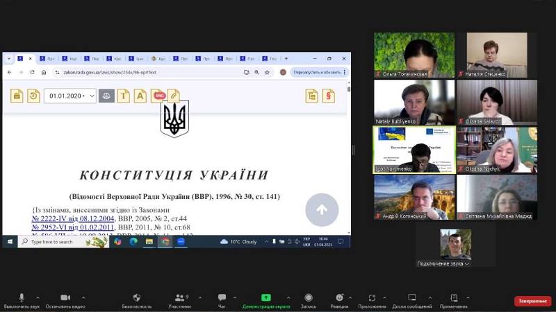The height and width of the screenshot is (312, 556).
Task: Go to browser home page icon
Action: tap(44, 72)
